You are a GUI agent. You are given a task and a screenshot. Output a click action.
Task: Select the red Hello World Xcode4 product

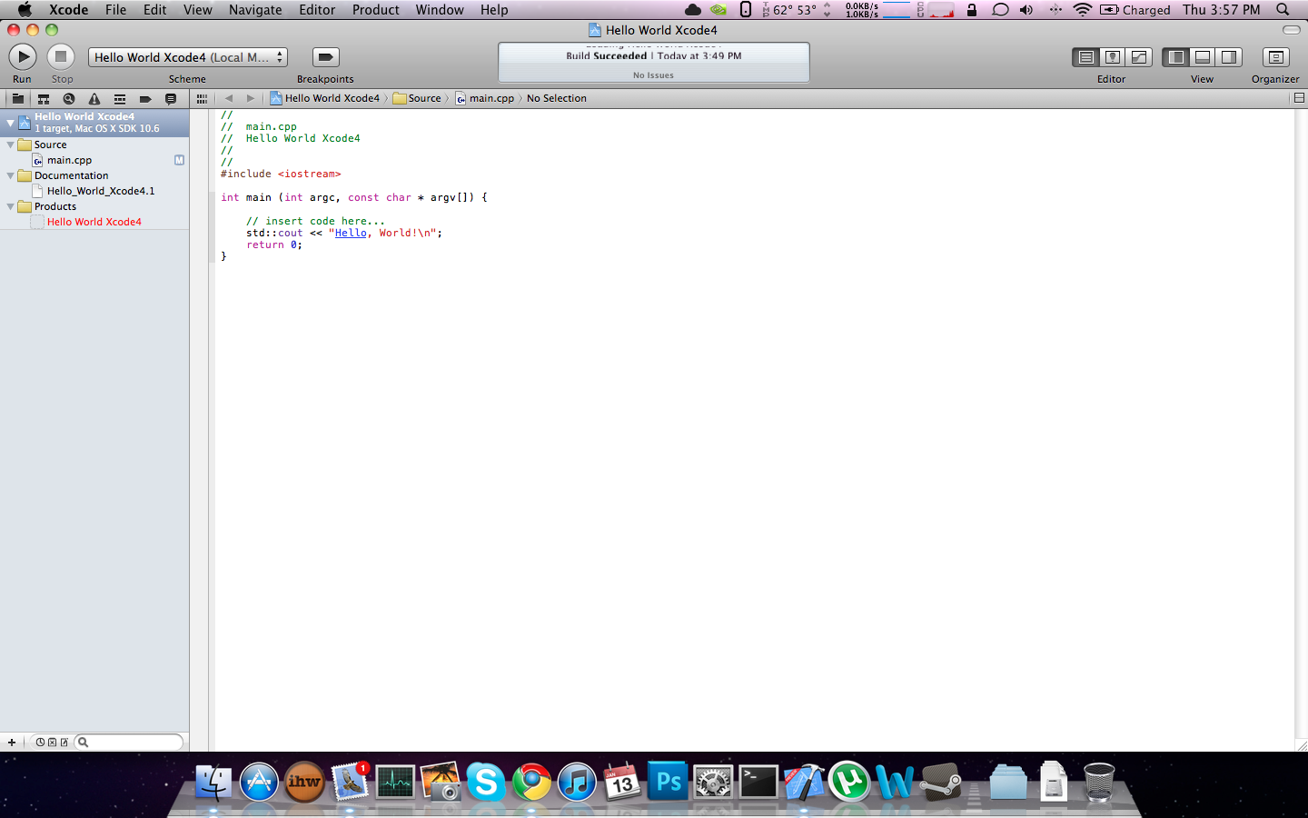pos(94,222)
